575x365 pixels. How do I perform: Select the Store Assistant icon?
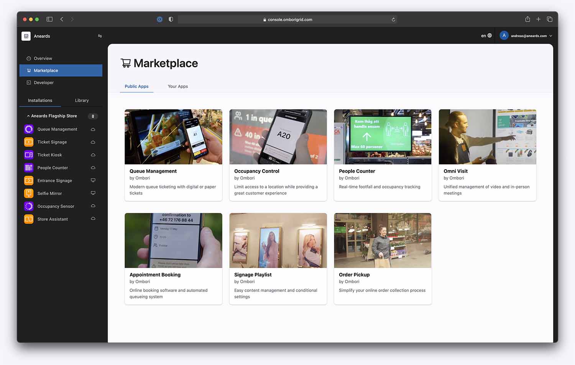click(x=28, y=219)
